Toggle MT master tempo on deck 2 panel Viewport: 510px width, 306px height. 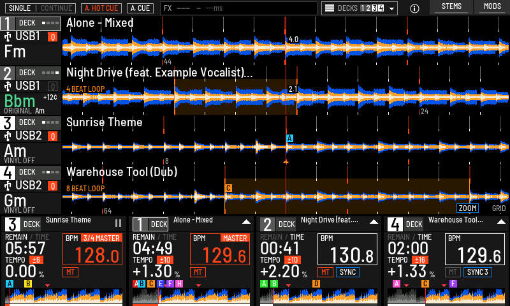pos(325,272)
